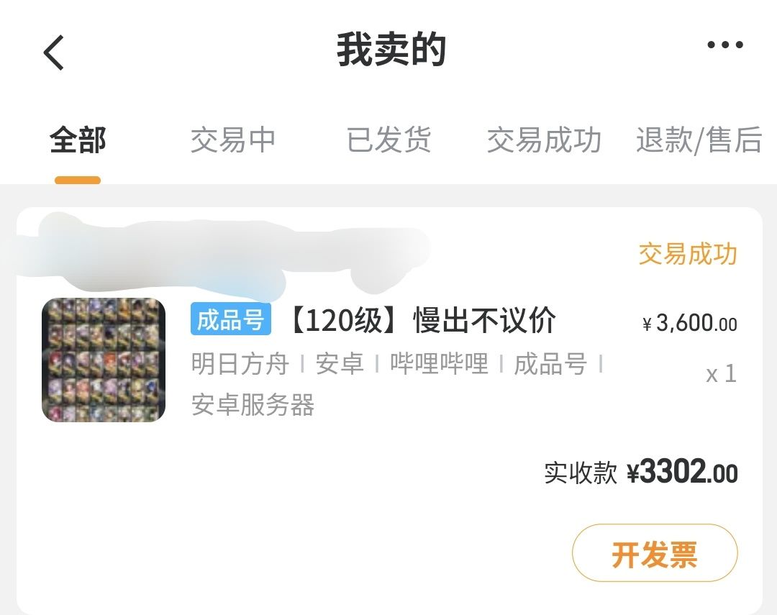The width and height of the screenshot is (777, 615).
Task: Open the three-dot more options menu
Action: pyautogui.click(x=725, y=45)
